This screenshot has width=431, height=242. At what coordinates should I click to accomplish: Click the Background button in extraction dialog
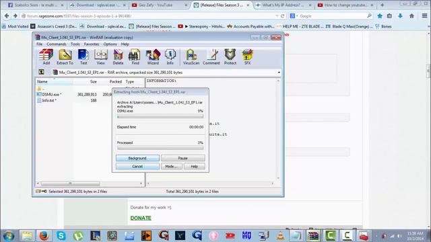(x=137, y=159)
